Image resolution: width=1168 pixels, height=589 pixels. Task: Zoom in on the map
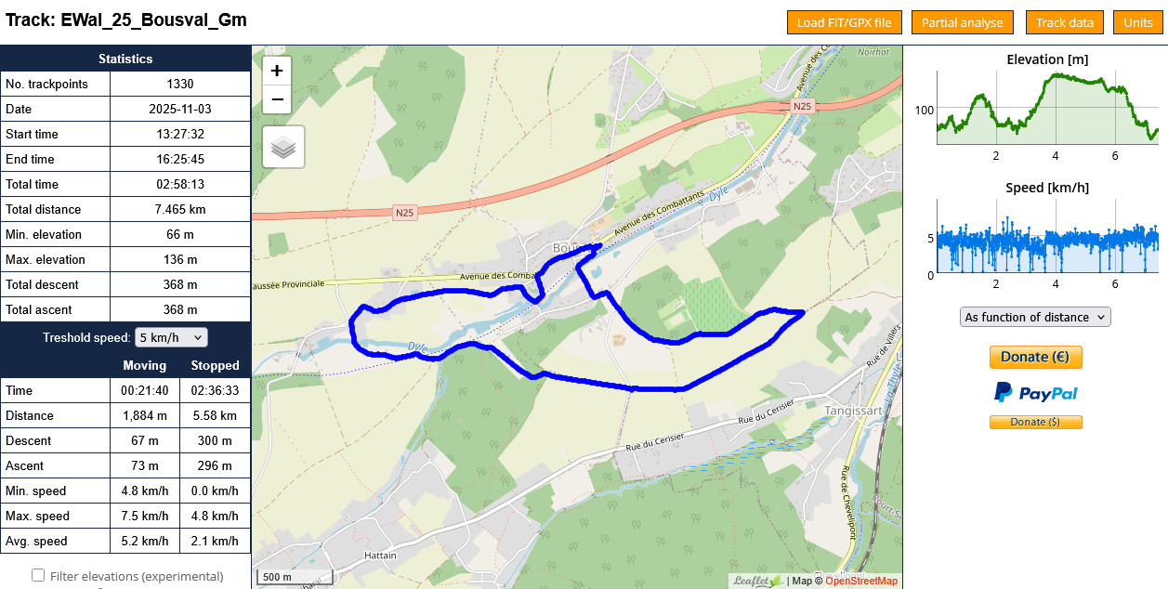click(277, 71)
